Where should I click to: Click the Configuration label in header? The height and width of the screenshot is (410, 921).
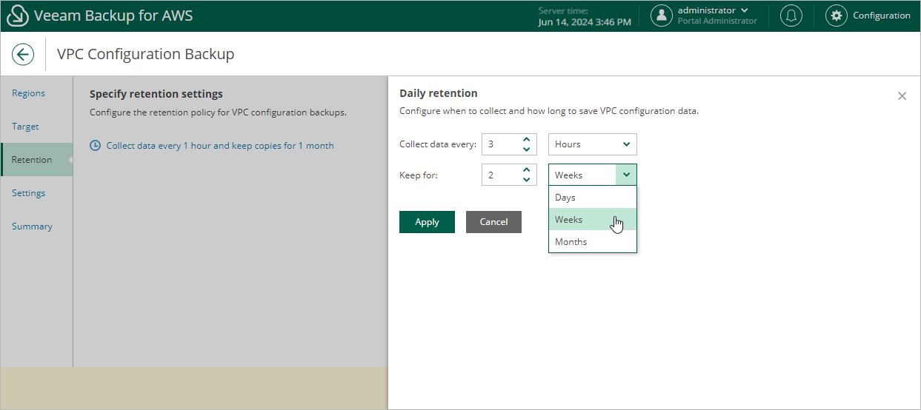click(x=882, y=16)
